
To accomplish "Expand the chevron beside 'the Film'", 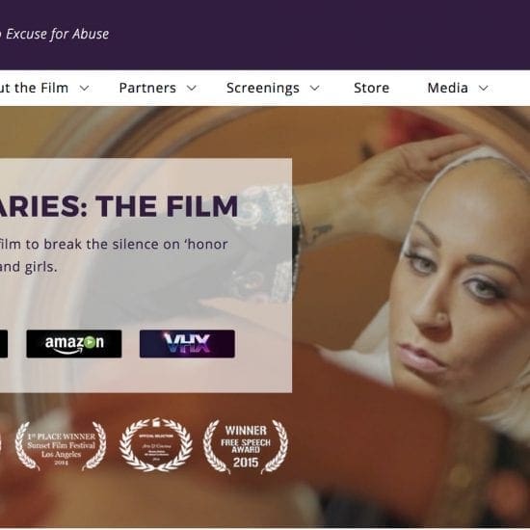I will coord(84,89).
